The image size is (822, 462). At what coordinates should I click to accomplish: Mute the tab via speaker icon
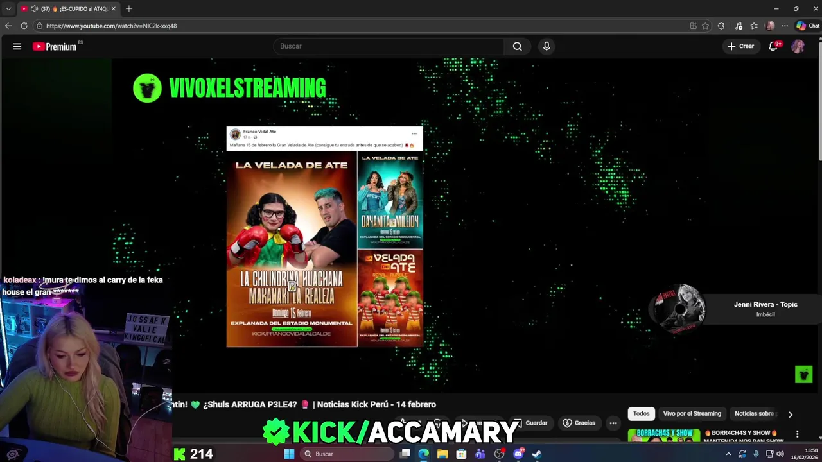pyautogui.click(x=34, y=9)
